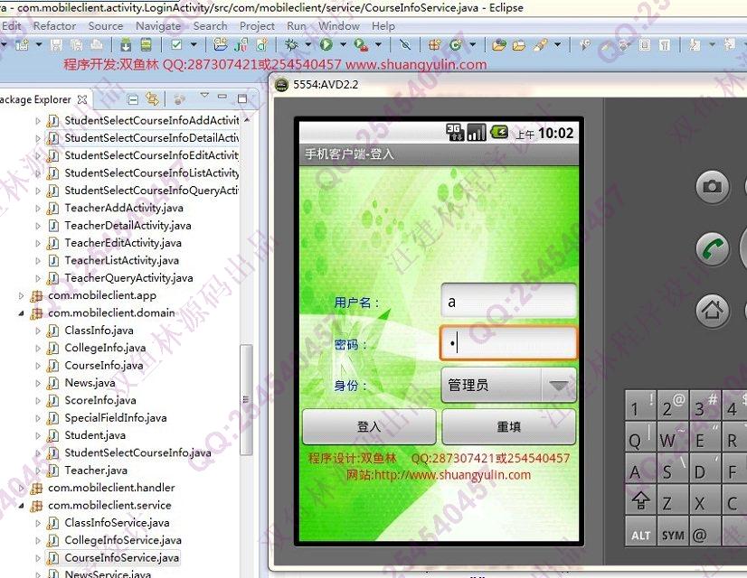Open the Window menu
This screenshot has width=747, height=578.
(339, 26)
